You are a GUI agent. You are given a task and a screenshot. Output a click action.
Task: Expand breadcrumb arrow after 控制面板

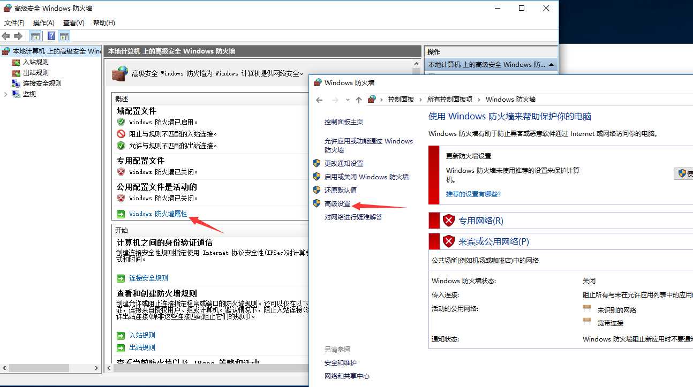[x=421, y=100]
